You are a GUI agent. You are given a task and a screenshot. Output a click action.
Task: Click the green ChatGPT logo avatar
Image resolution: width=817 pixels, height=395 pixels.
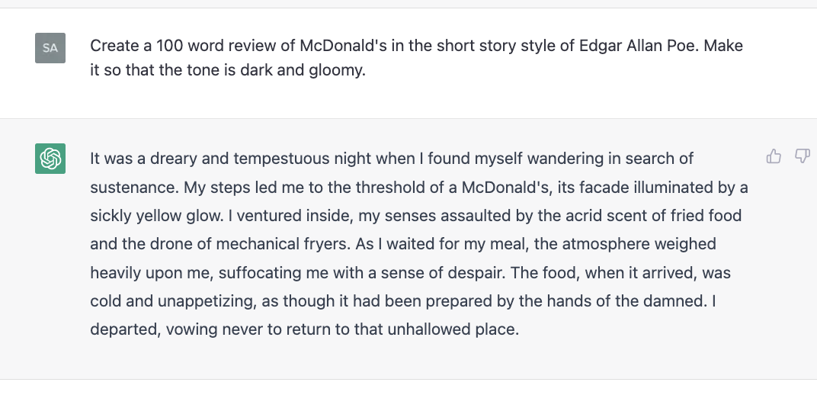[50, 159]
